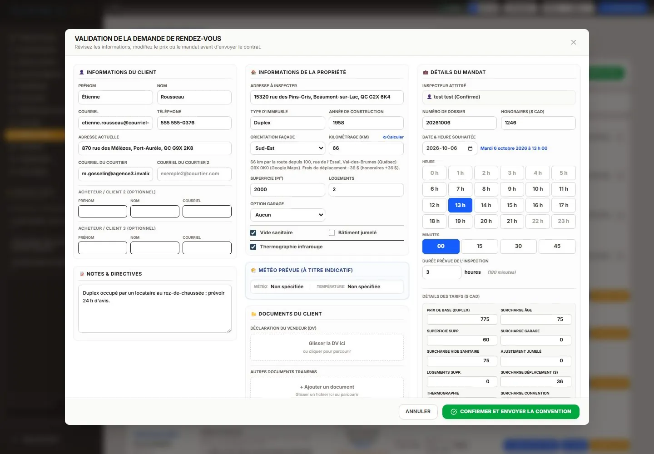Click the Adresse actuelle field

[x=155, y=148]
